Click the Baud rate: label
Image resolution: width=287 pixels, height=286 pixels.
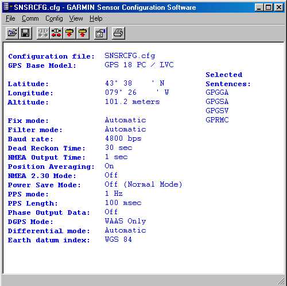pyautogui.click(x=30, y=139)
